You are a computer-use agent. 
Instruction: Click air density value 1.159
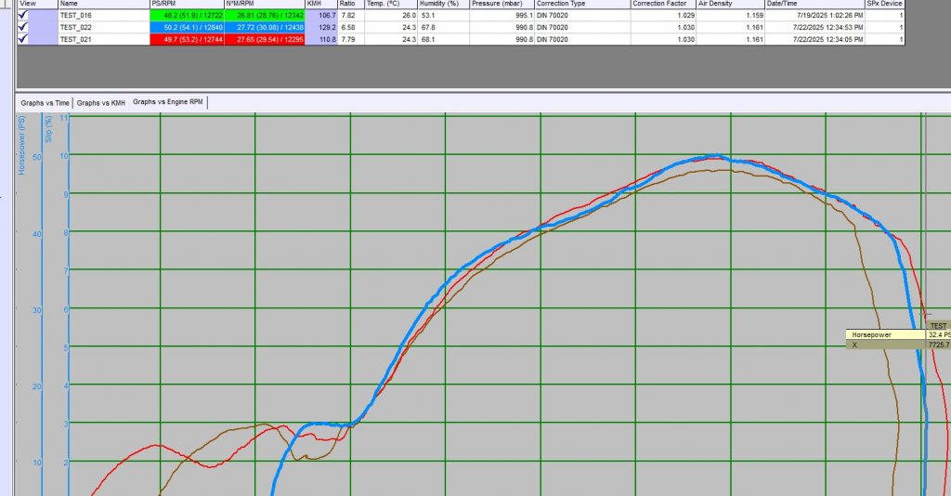(x=755, y=15)
